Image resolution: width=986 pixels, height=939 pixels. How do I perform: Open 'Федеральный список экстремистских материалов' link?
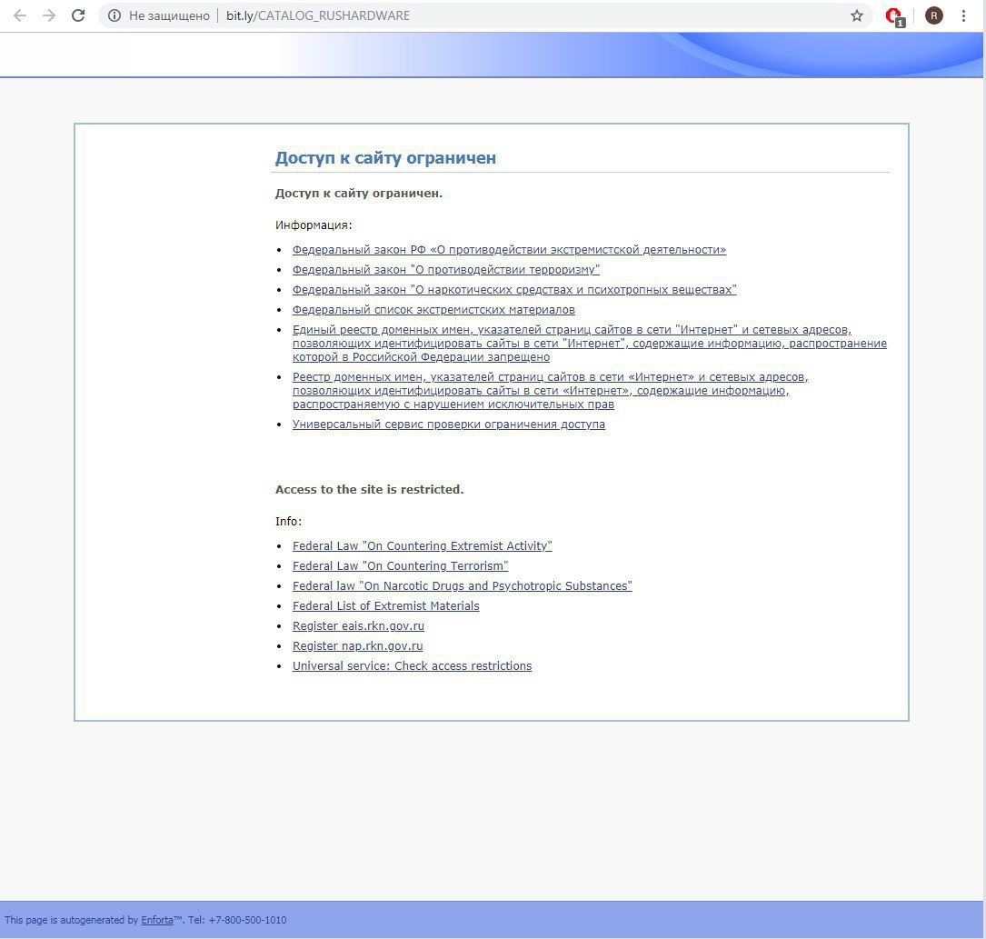click(x=433, y=310)
